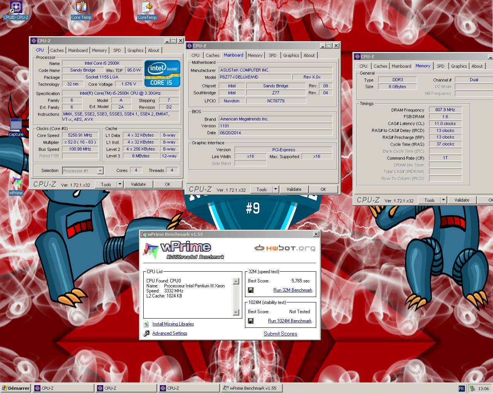Click Core Speed value 5250.91 MHz
Image resolution: width=493 pixels, height=394 pixels.
coord(80,135)
